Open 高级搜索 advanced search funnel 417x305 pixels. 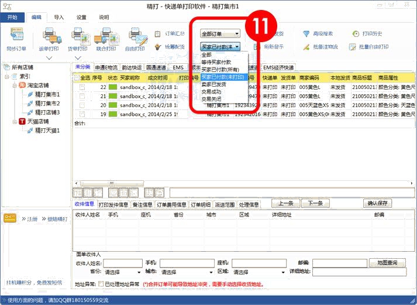tap(318, 34)
